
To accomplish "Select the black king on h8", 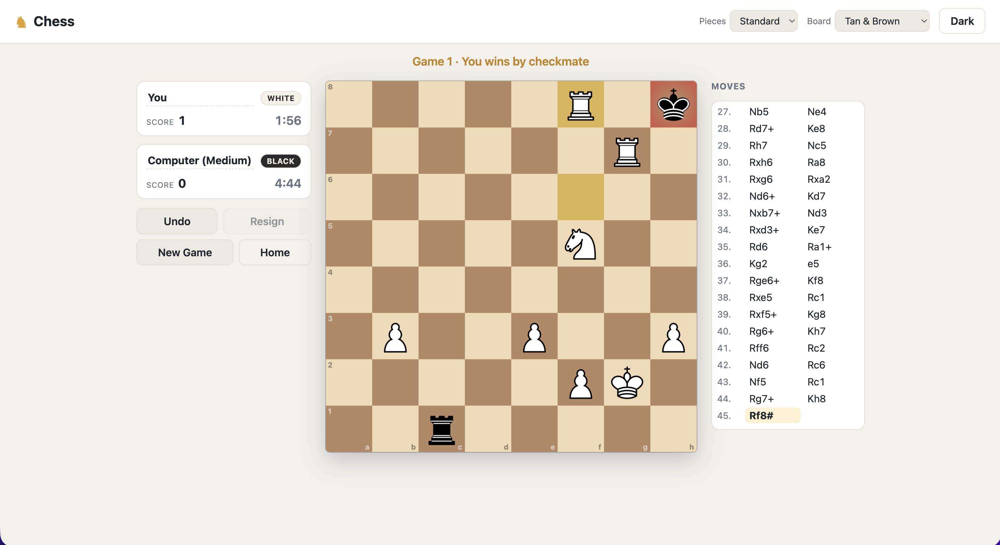I will point(673,105).
